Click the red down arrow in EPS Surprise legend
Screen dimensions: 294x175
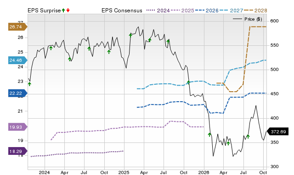tap(68, 11)
